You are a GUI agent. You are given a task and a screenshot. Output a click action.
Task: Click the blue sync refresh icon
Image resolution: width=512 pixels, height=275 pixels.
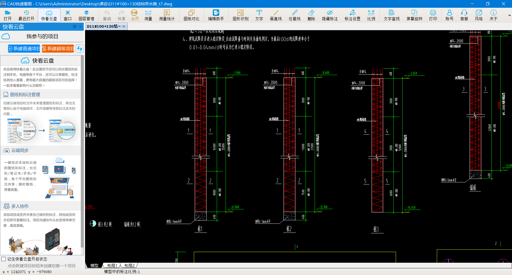point(80,49)
